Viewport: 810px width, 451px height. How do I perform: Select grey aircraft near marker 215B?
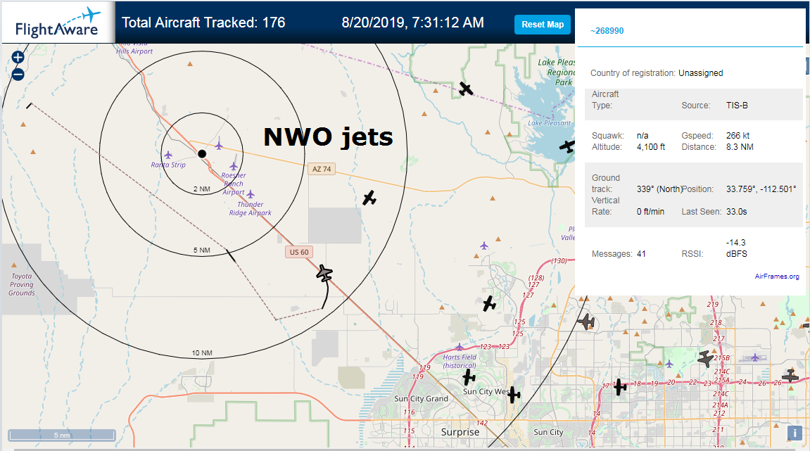coord(706,358)
